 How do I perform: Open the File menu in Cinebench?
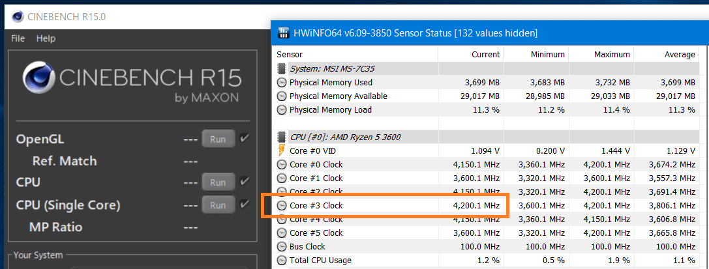click(18, 38)
